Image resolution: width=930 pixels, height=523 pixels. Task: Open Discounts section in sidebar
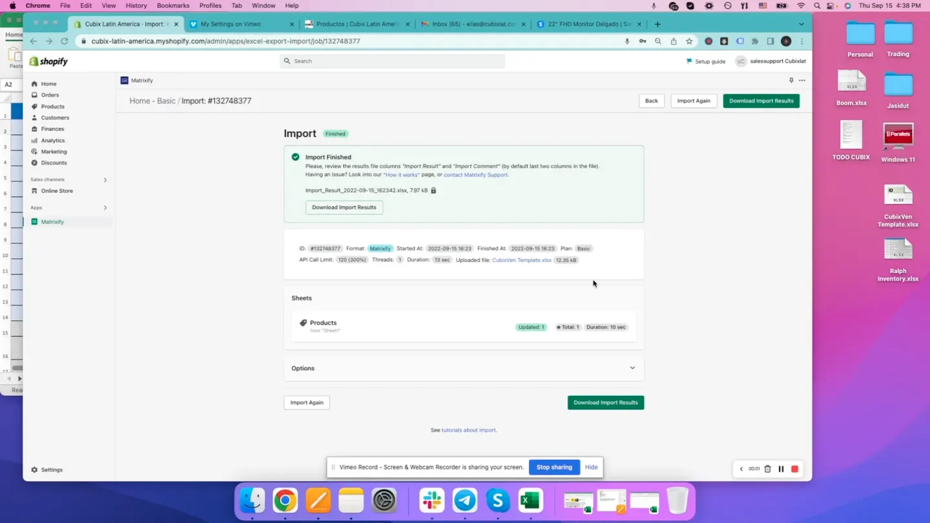[54, 163]
